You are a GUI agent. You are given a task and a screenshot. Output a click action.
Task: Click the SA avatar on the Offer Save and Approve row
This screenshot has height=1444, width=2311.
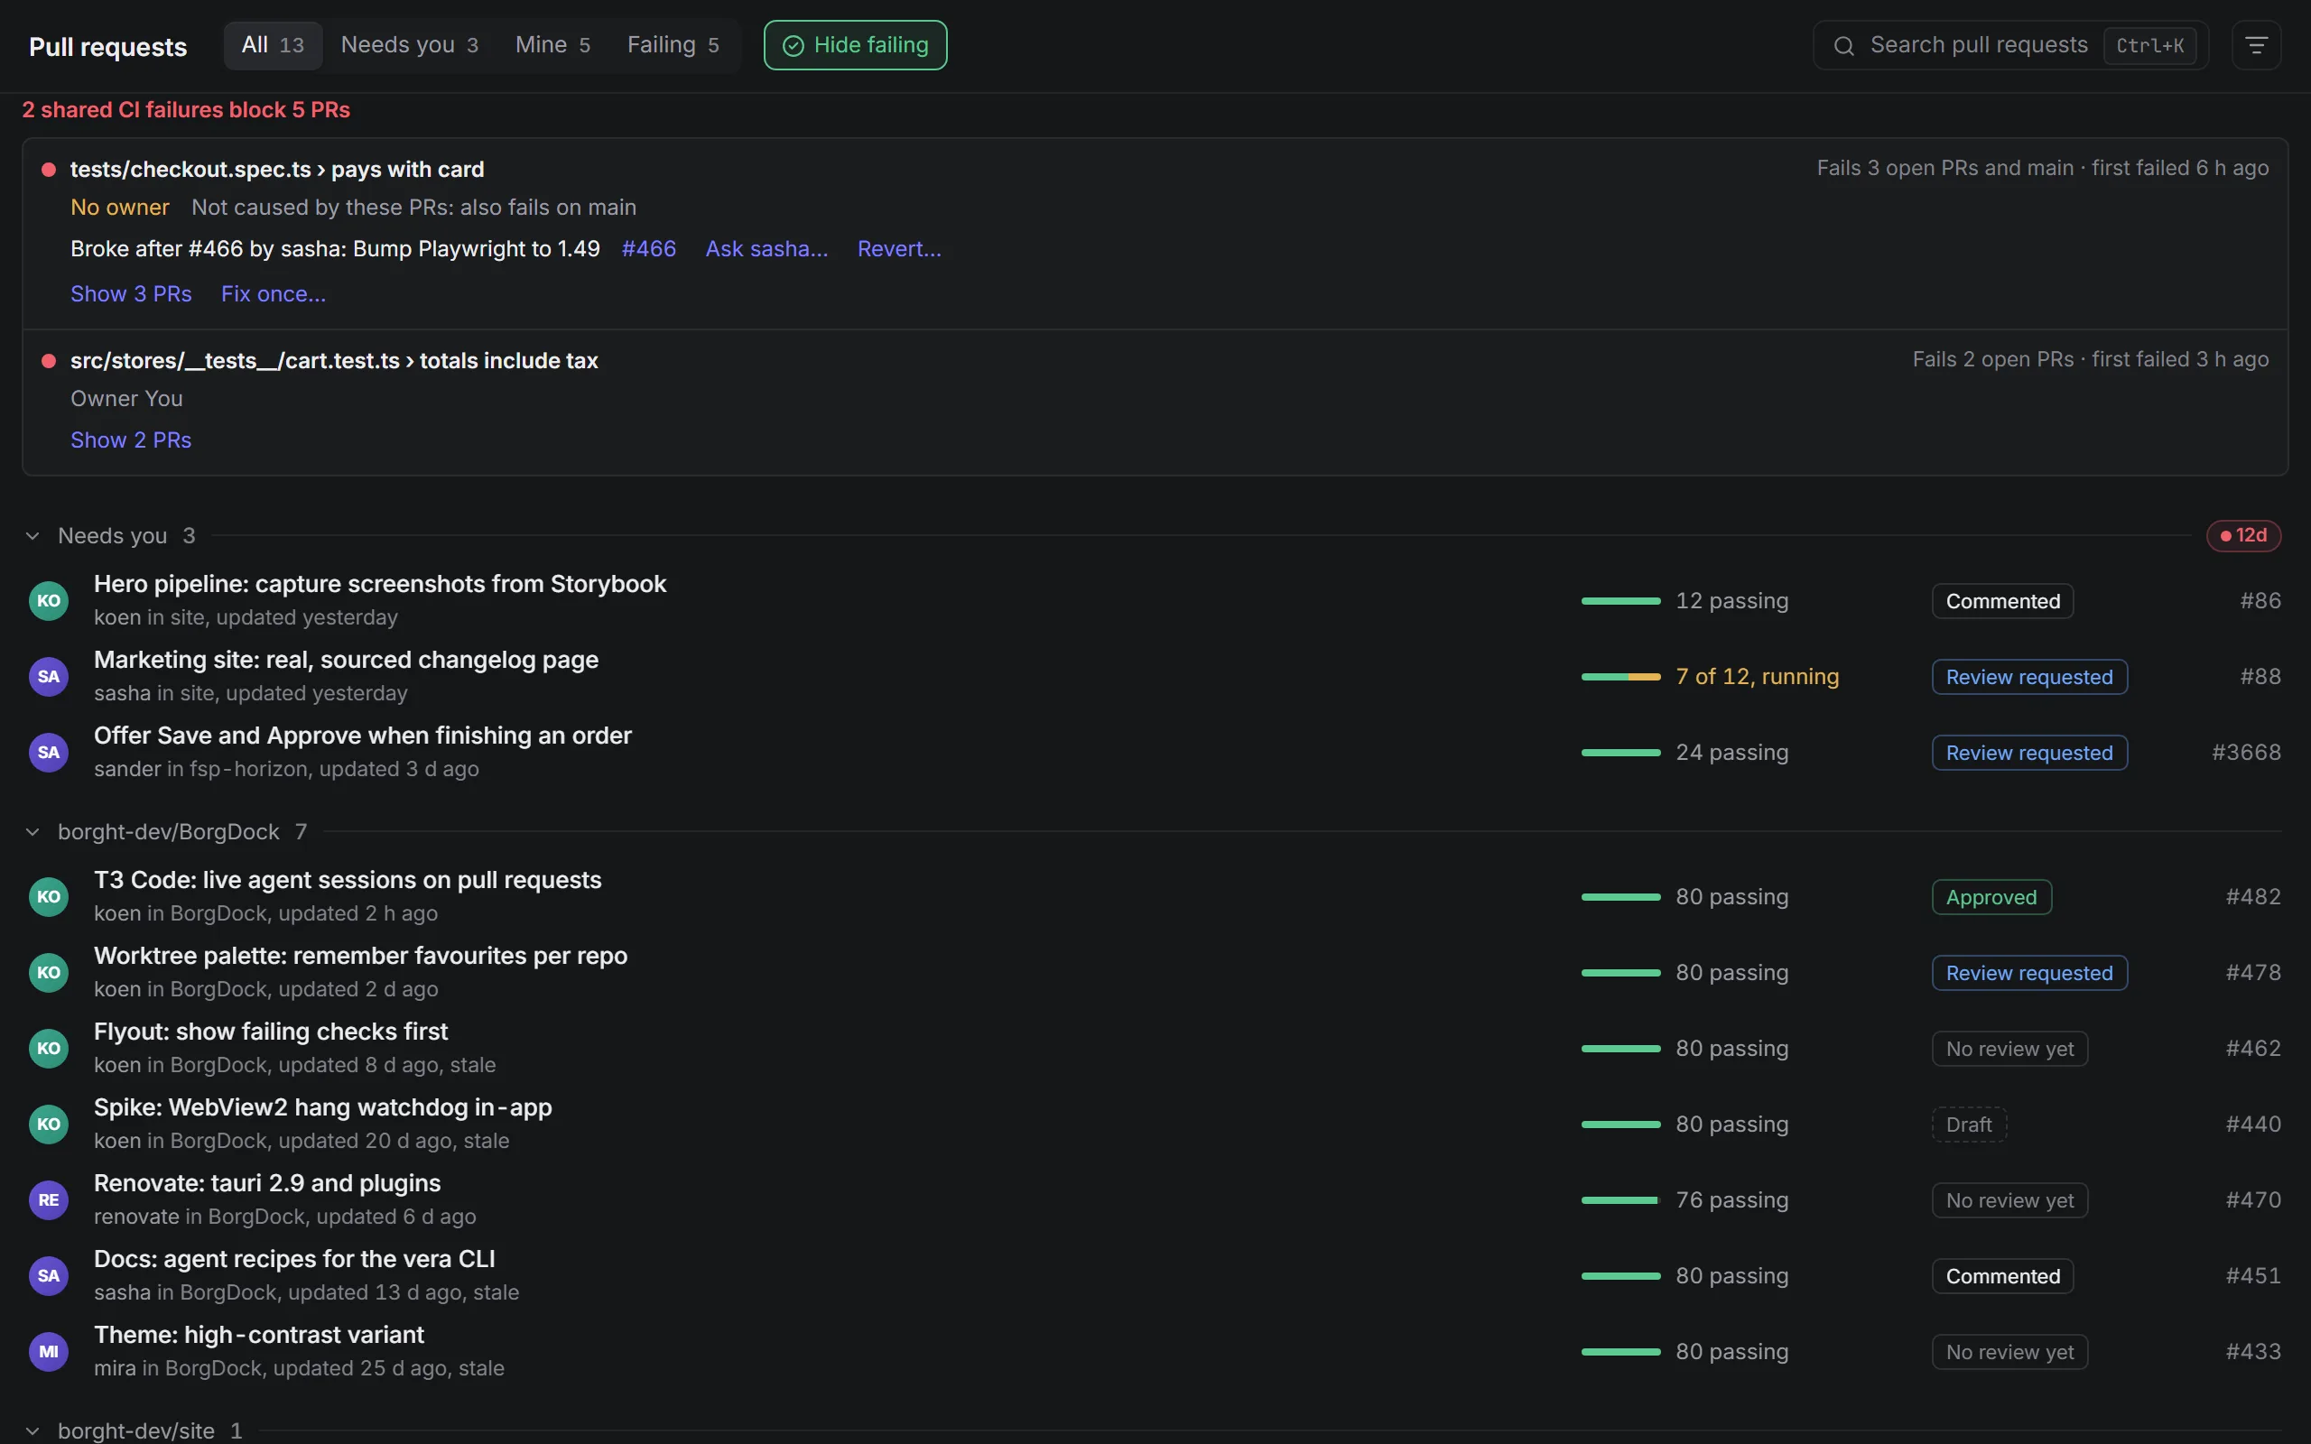coord(49,753)
